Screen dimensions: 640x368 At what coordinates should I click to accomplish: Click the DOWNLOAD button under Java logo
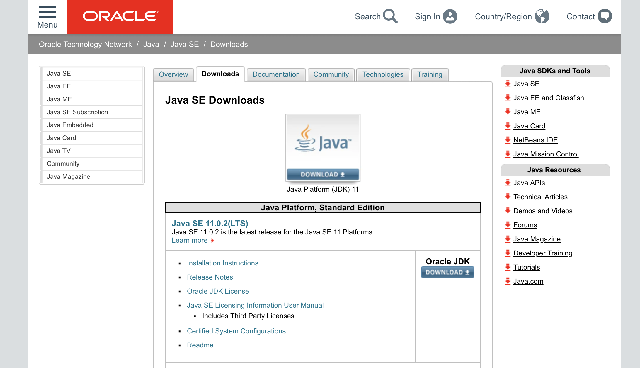tap(323, 174)
